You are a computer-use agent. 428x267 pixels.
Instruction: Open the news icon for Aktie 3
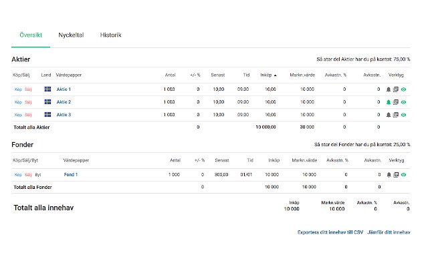(x=396, y=115)
